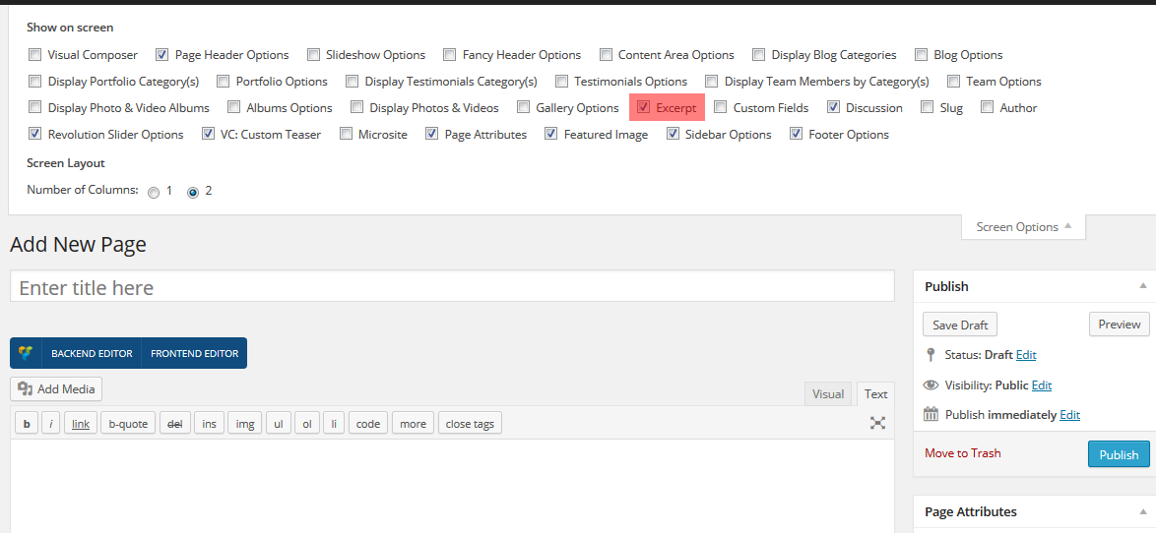Uncheck the Excerpt checkbox
Image resolution: width=1156 pixels, height=533 pixels.
point(644,108)
